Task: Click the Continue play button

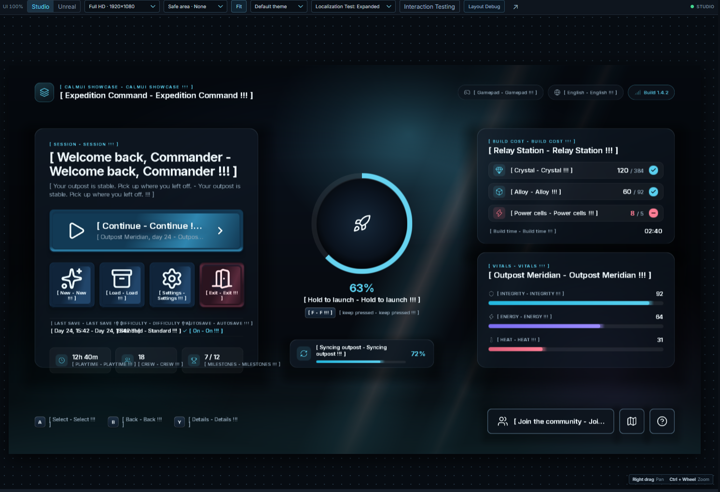Action: coord(146,231)
